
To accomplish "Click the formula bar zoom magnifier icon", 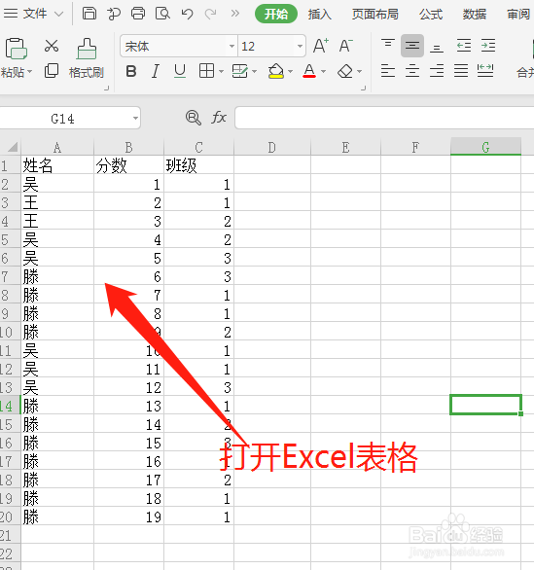I will click(193, 118).
